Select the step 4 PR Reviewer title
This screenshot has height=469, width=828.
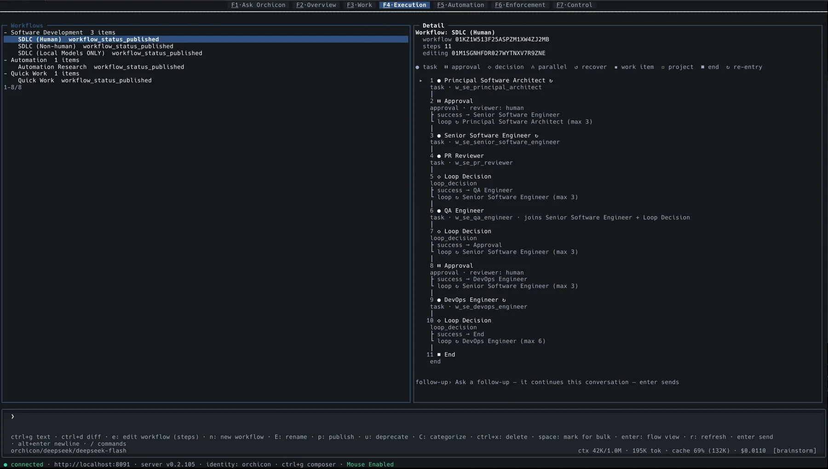tap(464, 156)
